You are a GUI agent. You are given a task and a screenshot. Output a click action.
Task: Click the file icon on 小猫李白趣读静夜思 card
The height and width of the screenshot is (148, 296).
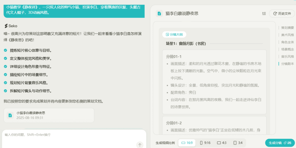[10, 115]
